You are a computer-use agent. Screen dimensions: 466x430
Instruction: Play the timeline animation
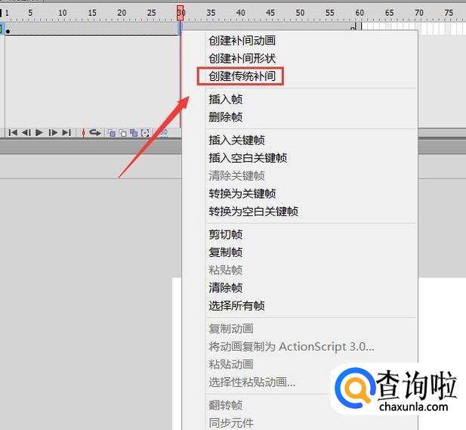(x=39, y=133)
